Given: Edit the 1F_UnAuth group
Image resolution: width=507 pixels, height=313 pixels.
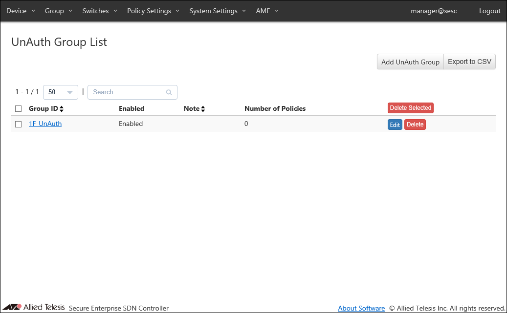Looking at the screenshot, I should [395, 125].
